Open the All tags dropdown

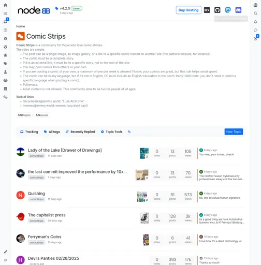pyautogui.click(x=52, y=132)
